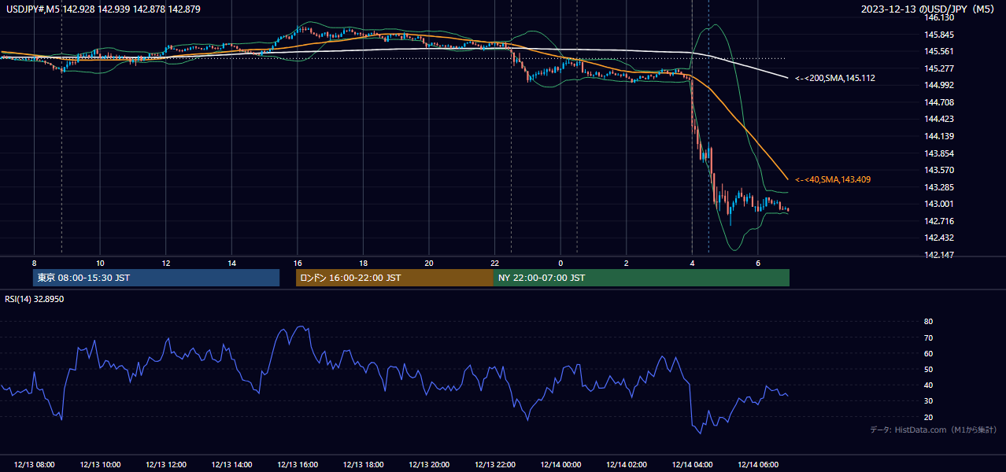Click the RSI(14) 32.8950 indicator label

[x=35, y=299]
